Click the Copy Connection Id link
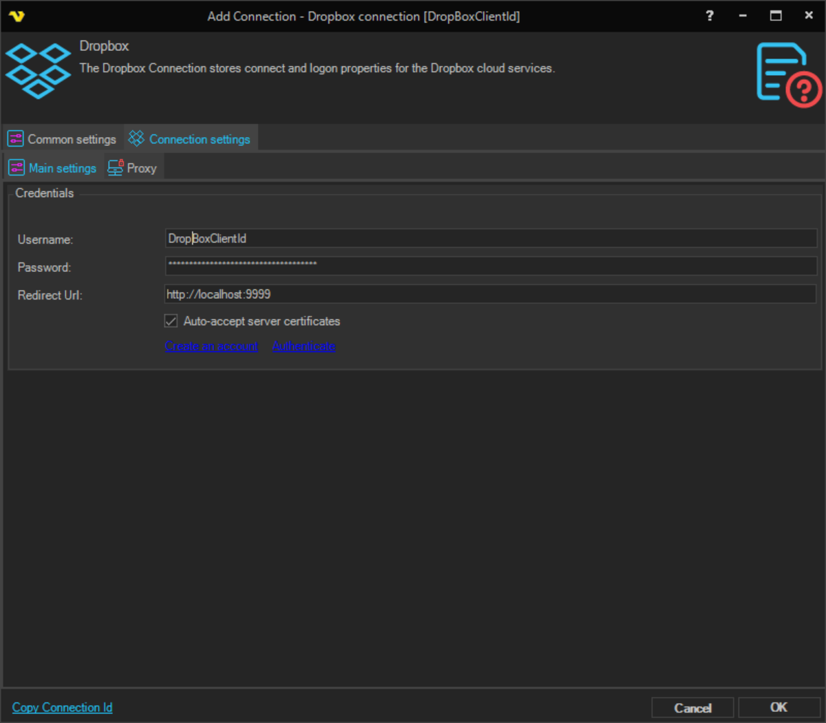Image resolution: width=826 pixels, height=723 pixels. tap(62, 707)
